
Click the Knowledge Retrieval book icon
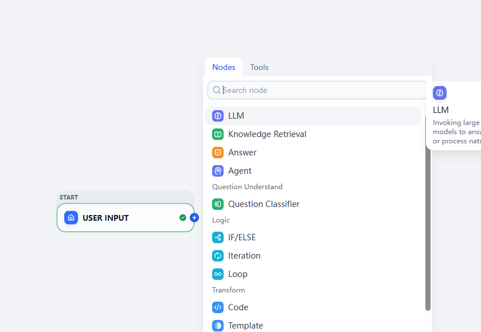(x=218, y=134)
